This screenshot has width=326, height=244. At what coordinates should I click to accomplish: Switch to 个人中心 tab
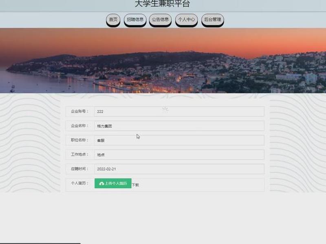(x=187, y=20)
